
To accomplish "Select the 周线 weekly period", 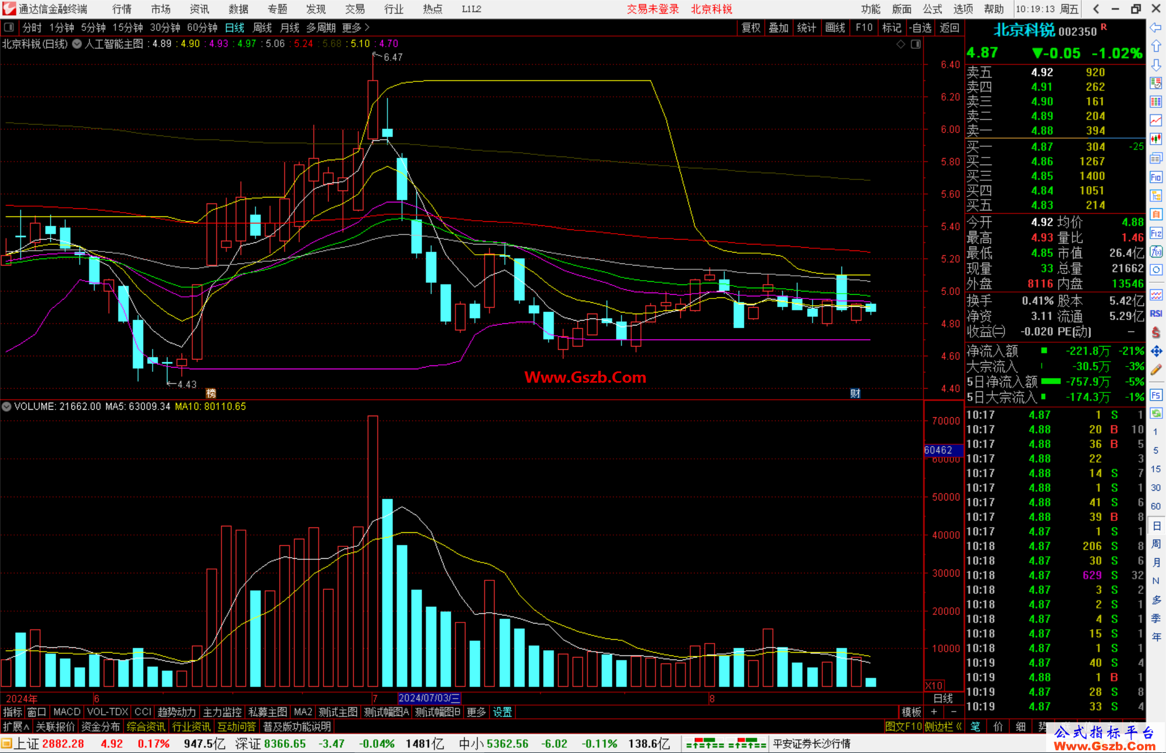I will click(262, 28).
